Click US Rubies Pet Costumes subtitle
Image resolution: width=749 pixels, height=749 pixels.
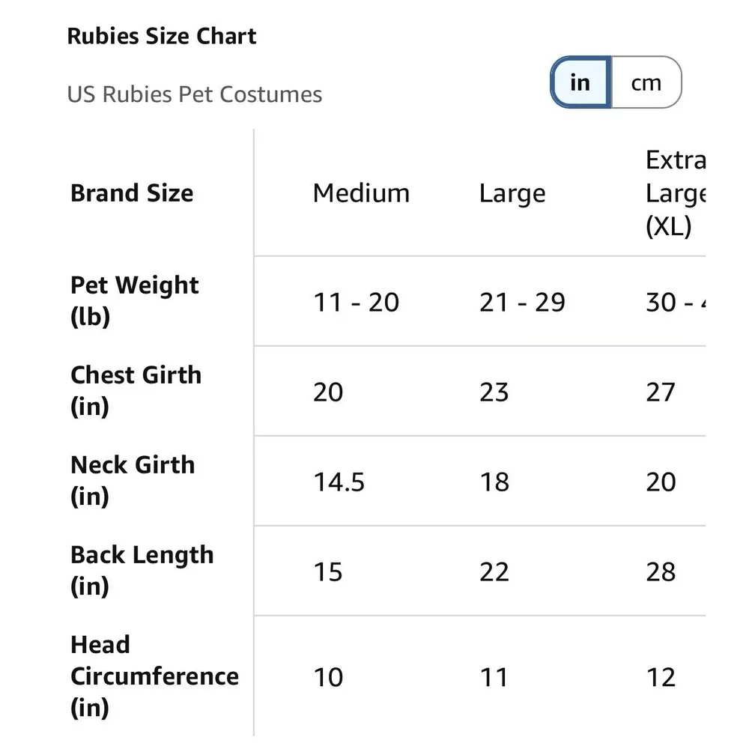195,94
